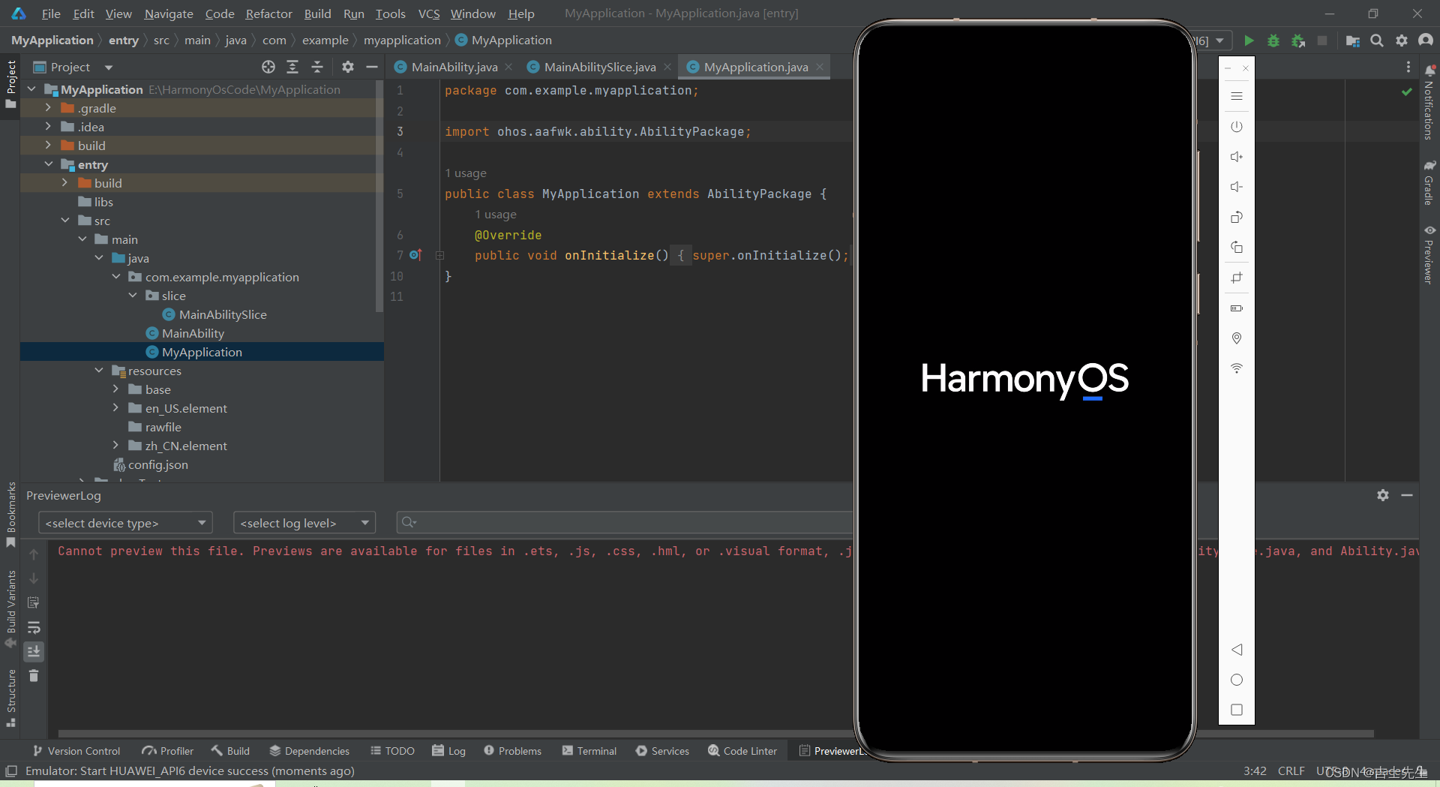Viewport: 1440px width, 787px height.
Task: Open the Navigate menu
Action: pos(169,14)
